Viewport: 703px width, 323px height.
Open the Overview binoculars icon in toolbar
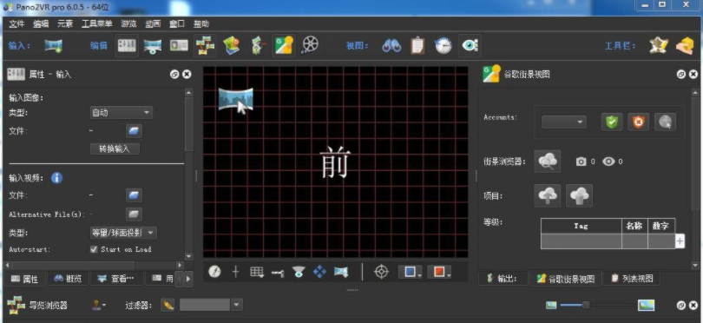391,46
